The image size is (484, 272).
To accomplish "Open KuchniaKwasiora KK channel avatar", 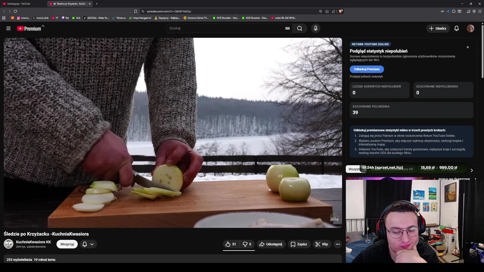I will [x=8, y=244].
